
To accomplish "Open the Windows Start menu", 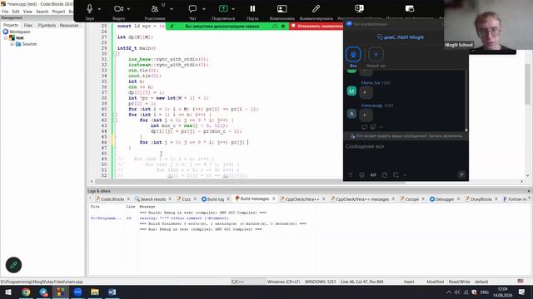I will coord(7,292).
